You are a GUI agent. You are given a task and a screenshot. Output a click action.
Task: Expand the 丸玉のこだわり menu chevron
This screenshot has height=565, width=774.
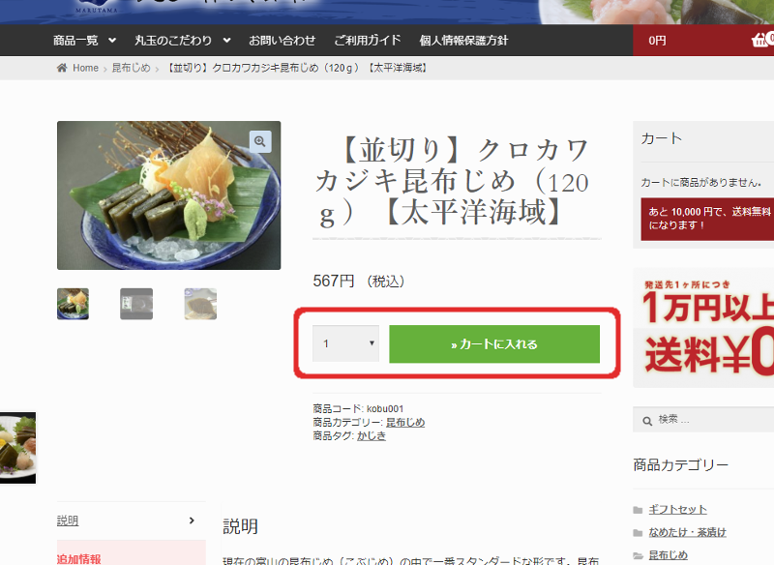click(x=226, y=41)
